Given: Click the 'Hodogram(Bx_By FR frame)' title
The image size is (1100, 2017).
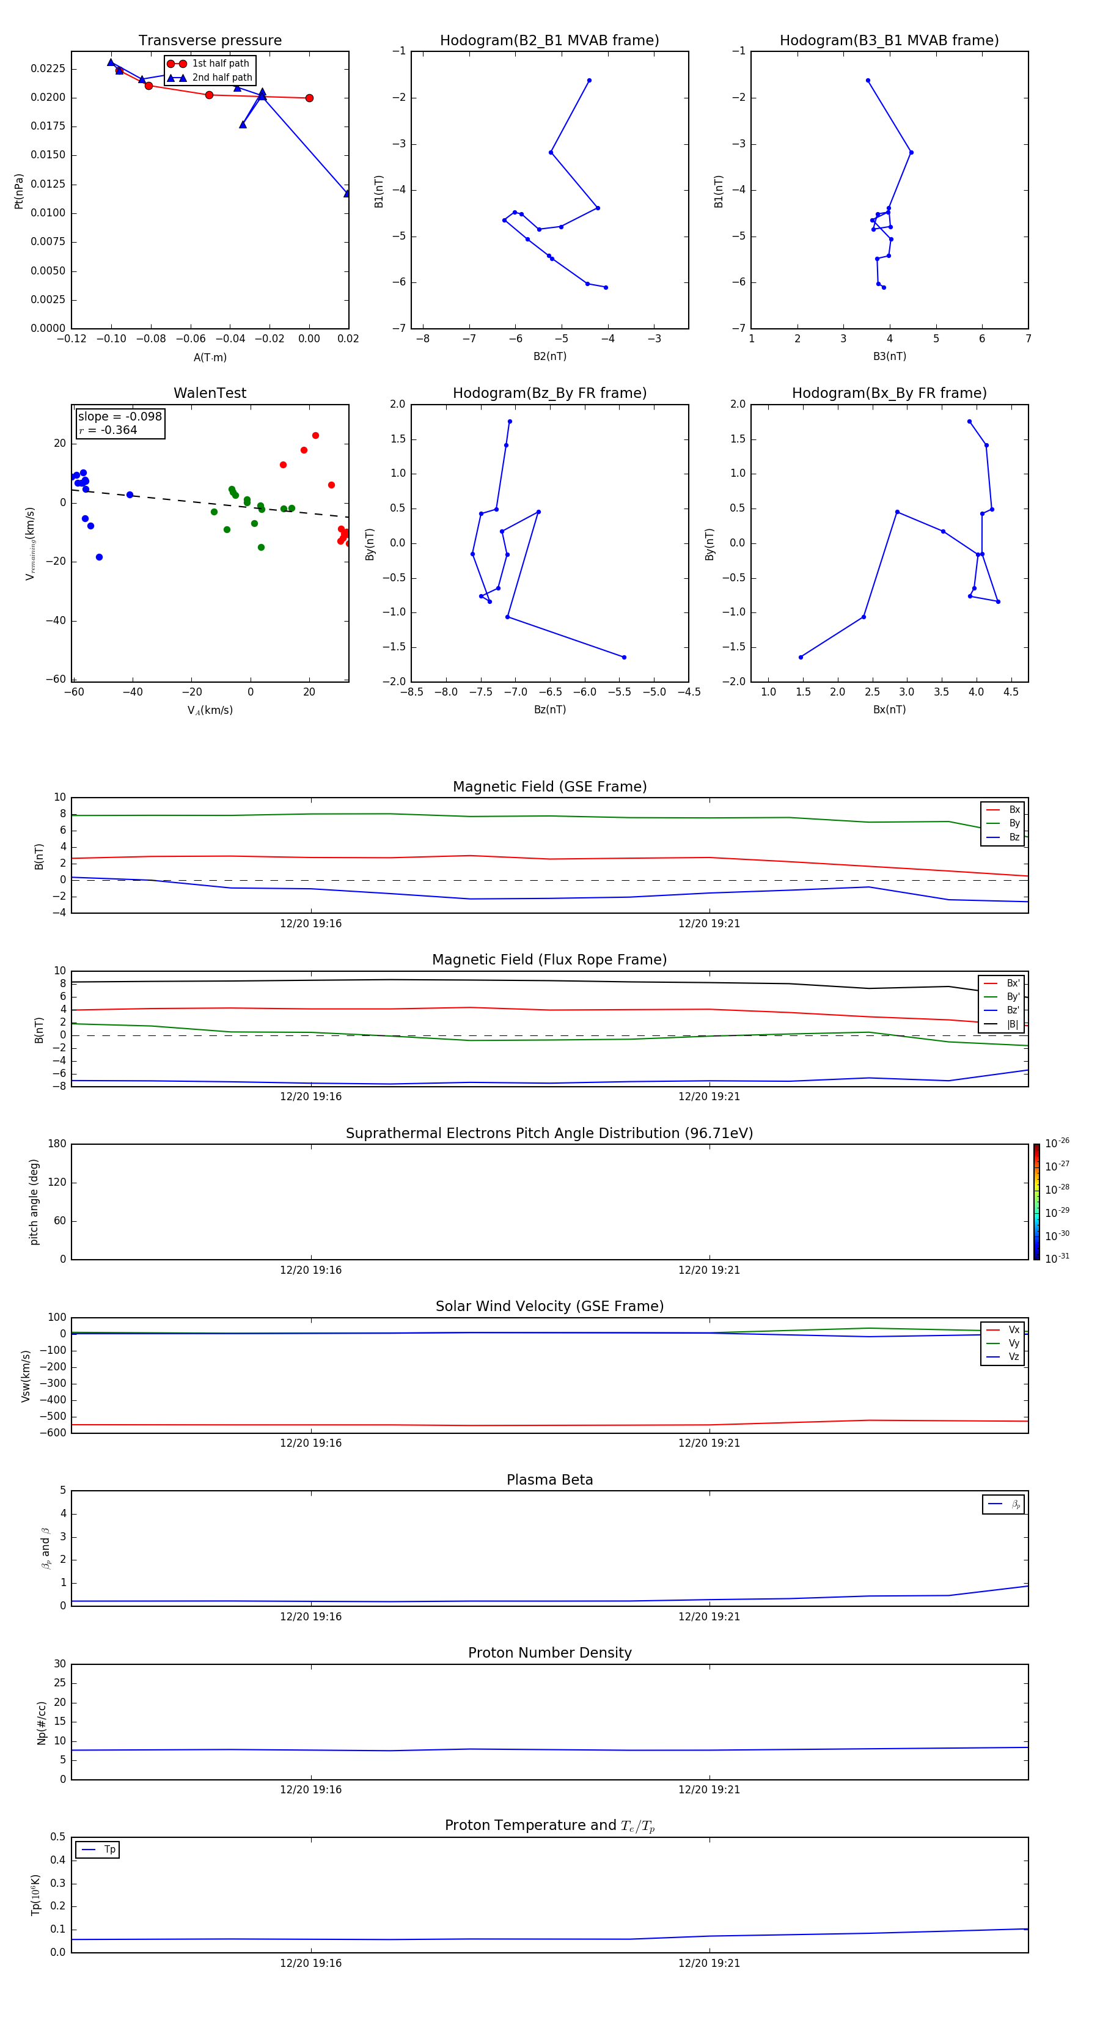Looking at the screenshot, I should [x=889, y=393].
